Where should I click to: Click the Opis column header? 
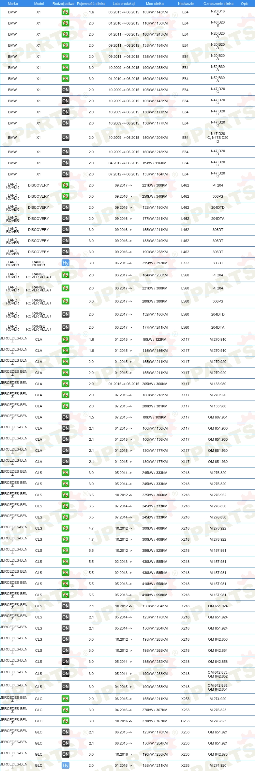245,4
